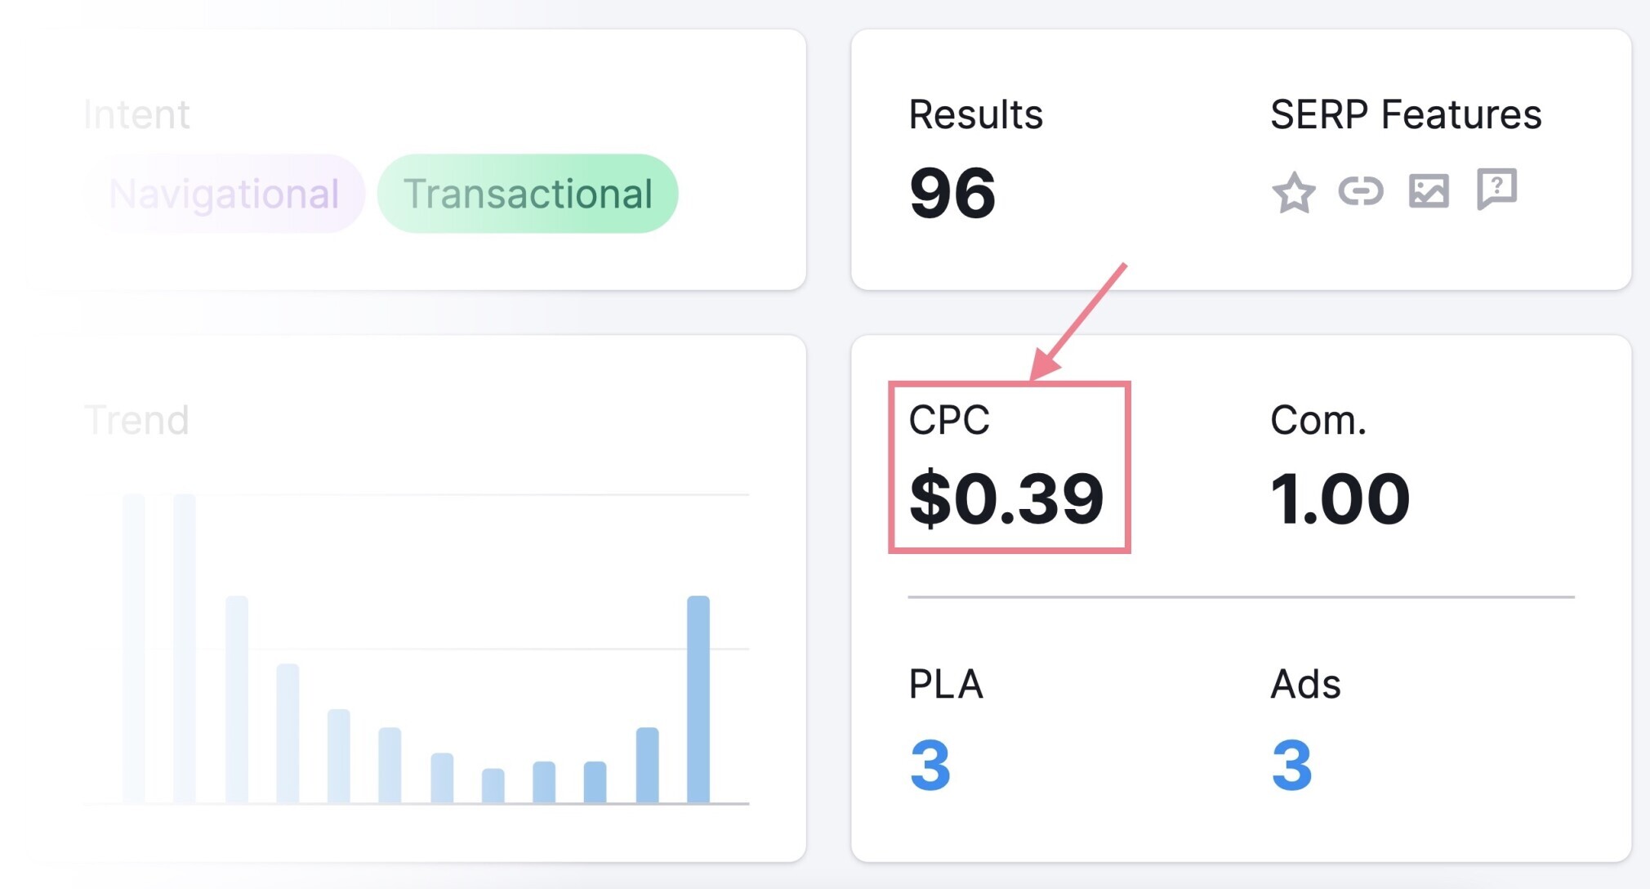
Task: Click the Com. value 1.00
Action: point(1340,498)
